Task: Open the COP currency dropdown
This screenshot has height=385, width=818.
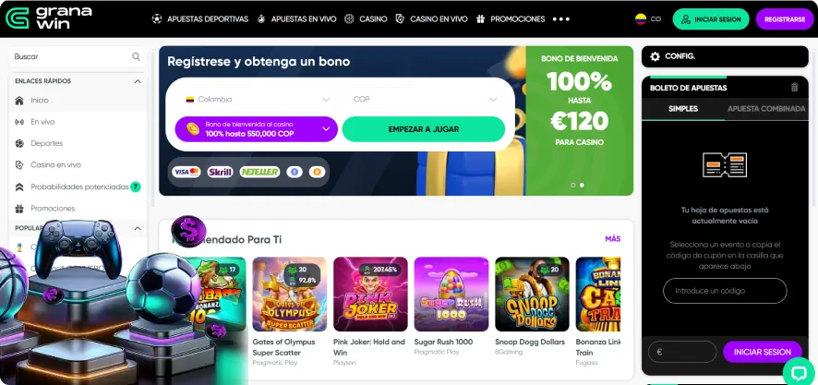Action: (424, 99)
